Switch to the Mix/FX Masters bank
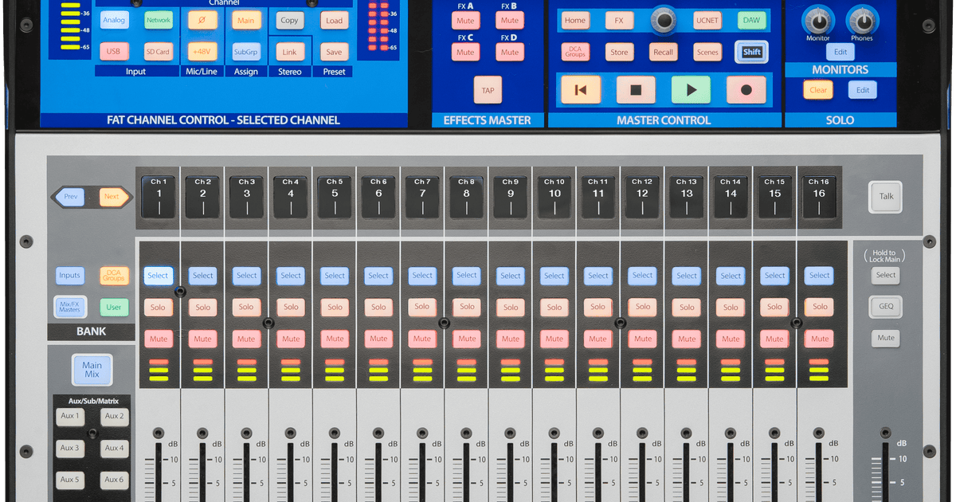 (69, 307)
